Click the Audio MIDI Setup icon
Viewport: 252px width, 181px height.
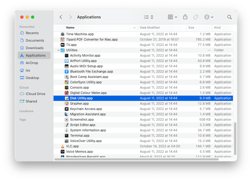[66, 66]
